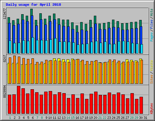Screen dimensions: 155x121
Task: Click the orange "Sites" legend label
Action: pyautogui.click(x=151, y=79)
